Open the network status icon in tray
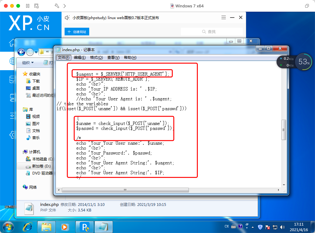 tap(274, 227)
